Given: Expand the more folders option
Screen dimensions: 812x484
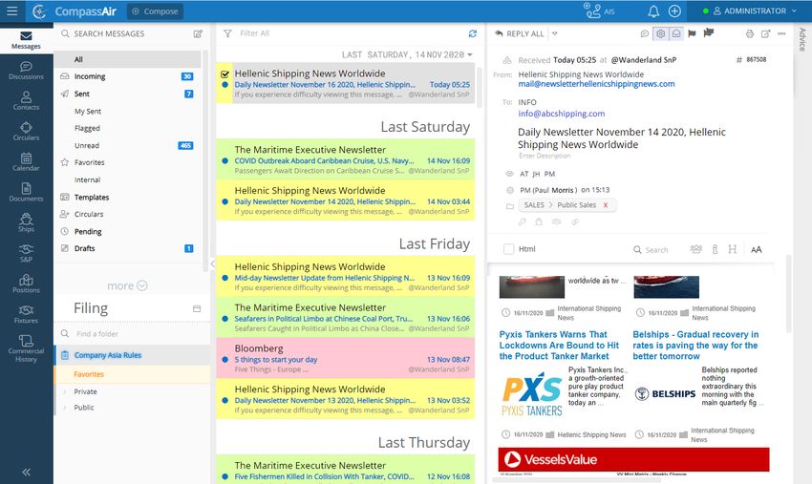Looking at the screenshot, I should tap(127, 285).
